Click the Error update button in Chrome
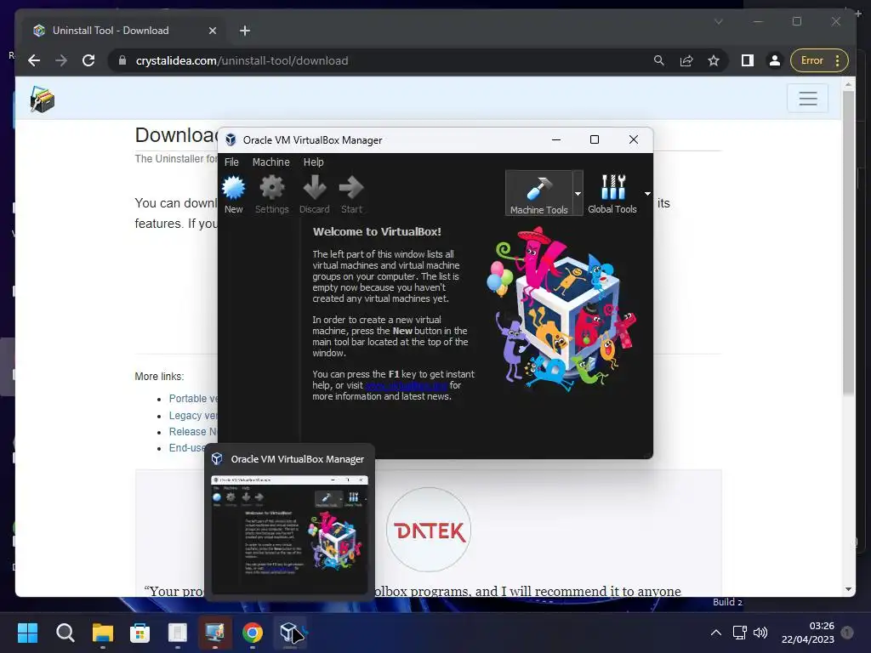The image size is (871, 653). pyautogui.click(x=819, y=60)
